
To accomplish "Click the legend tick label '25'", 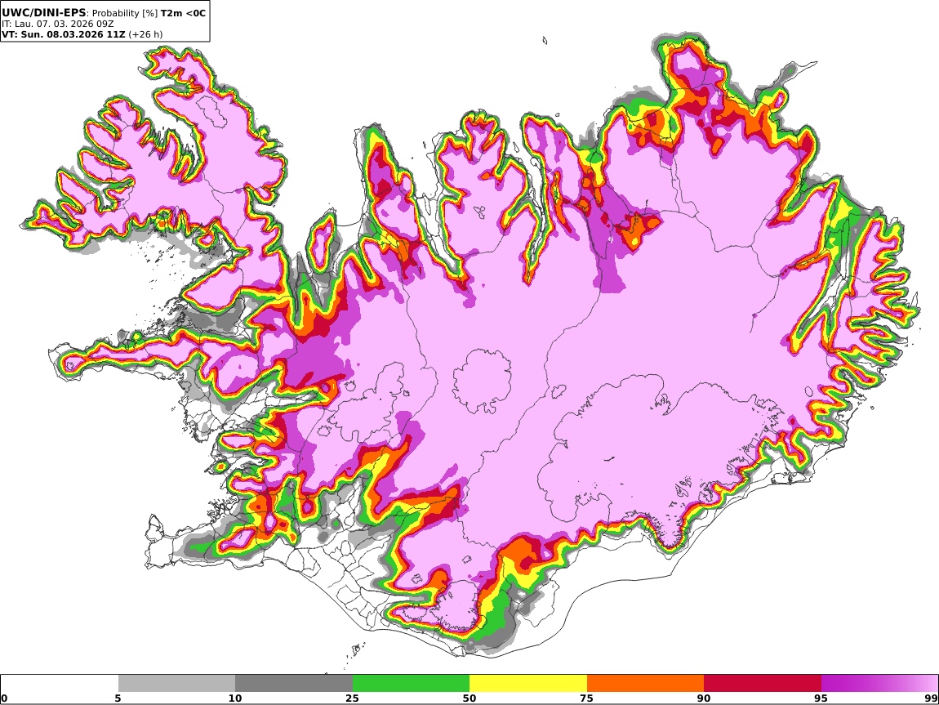I will coord(352,698).
